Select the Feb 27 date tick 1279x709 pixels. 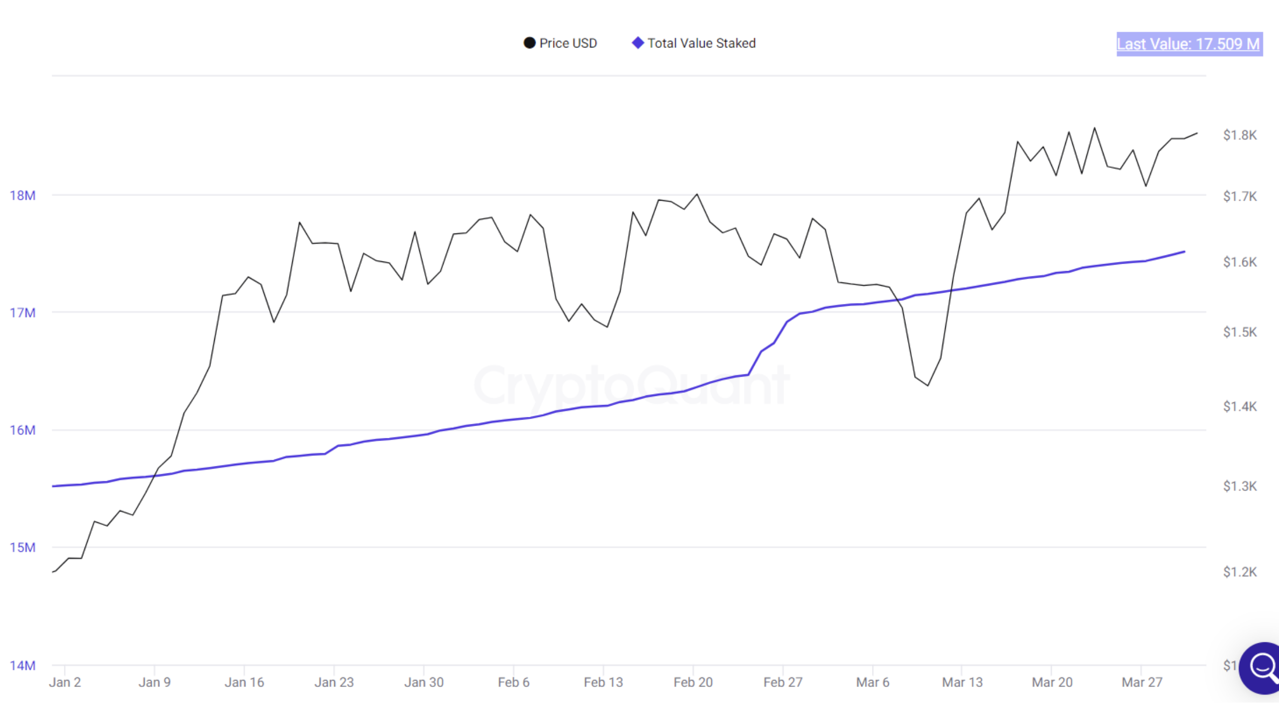pos(783,682)
